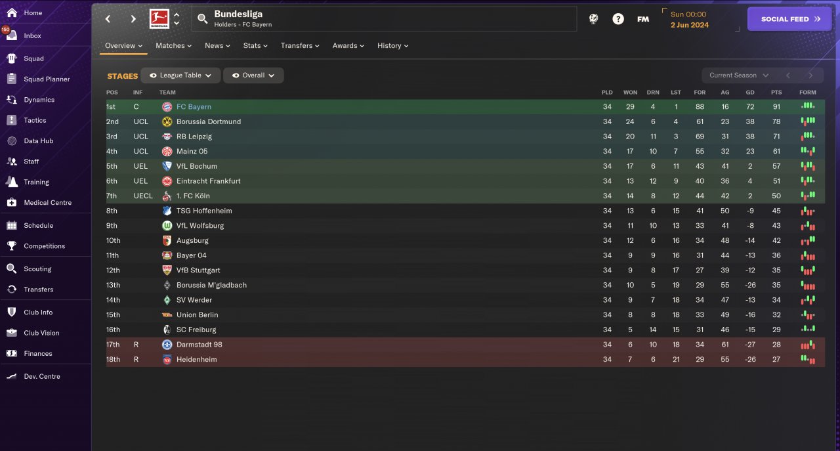Open the Data Hub icon
The height and width of the screenshot is (451, 840).
(x=11, y=140)
